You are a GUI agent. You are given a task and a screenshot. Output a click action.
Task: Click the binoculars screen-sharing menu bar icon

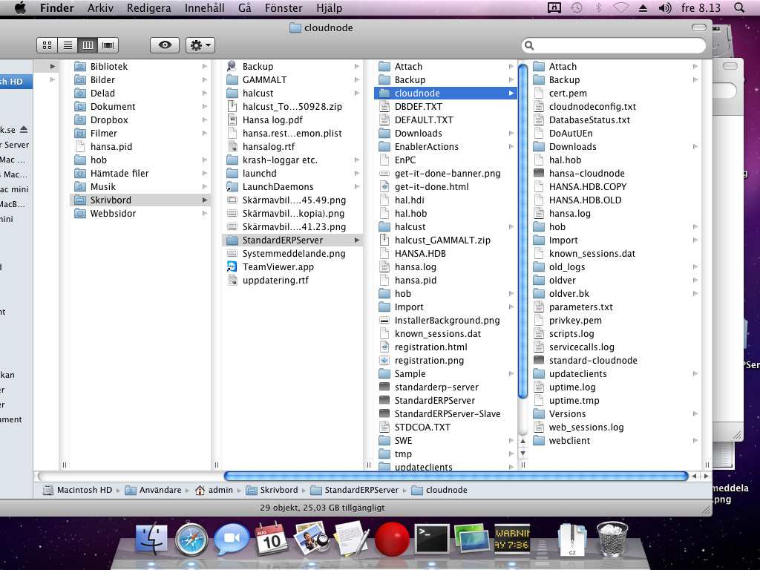(x=554, y=7)
